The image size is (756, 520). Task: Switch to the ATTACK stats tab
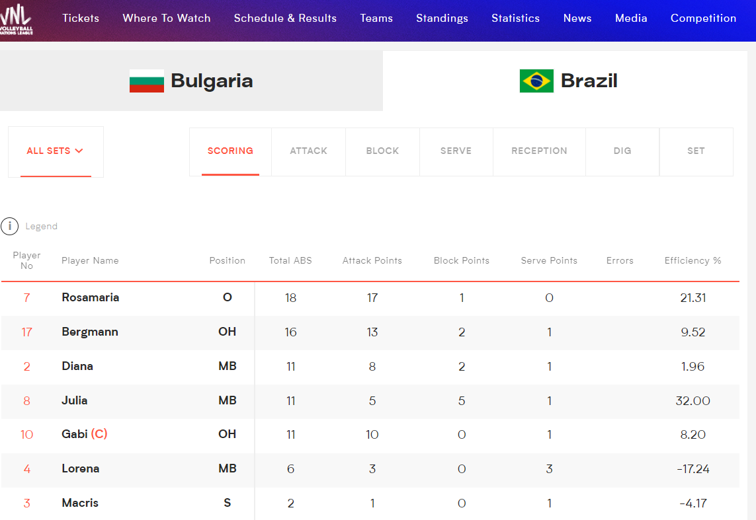pyautogui.click(x=308, y=151)
